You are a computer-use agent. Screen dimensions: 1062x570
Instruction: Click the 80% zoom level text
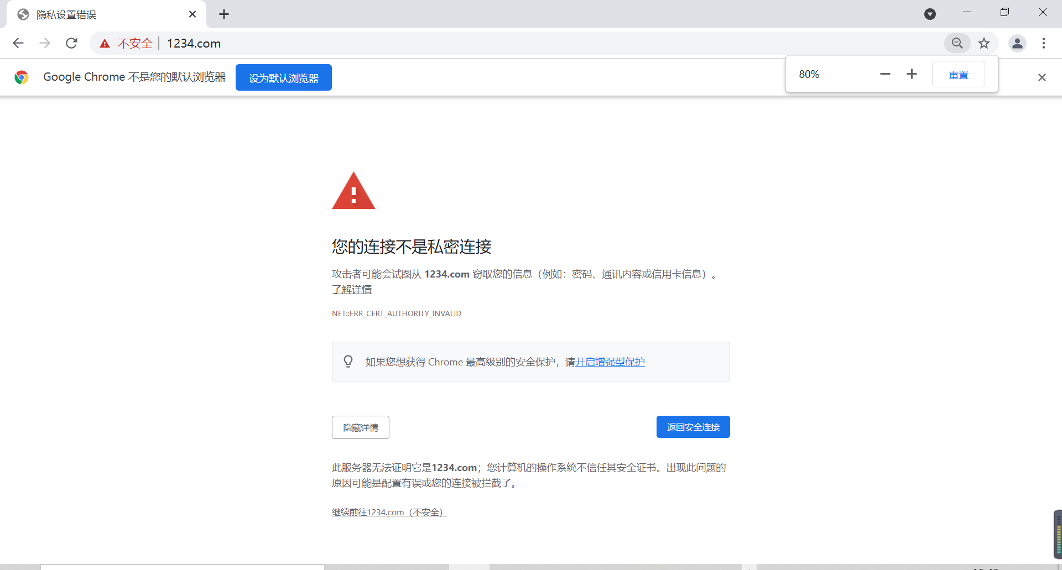[809, 74]
